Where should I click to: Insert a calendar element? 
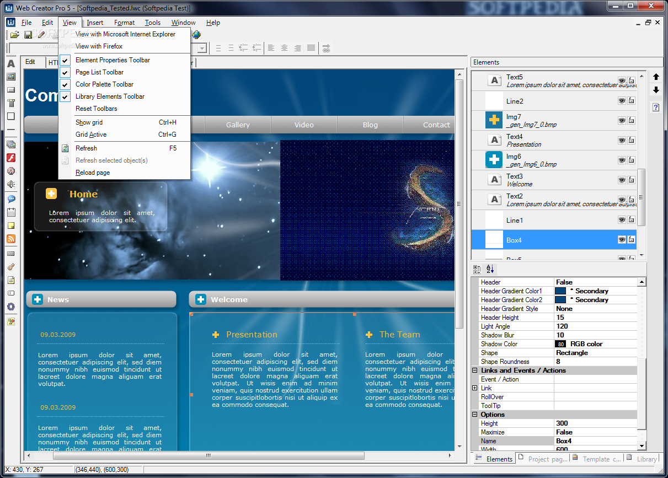pyautogui.click(x=11, y=212)
